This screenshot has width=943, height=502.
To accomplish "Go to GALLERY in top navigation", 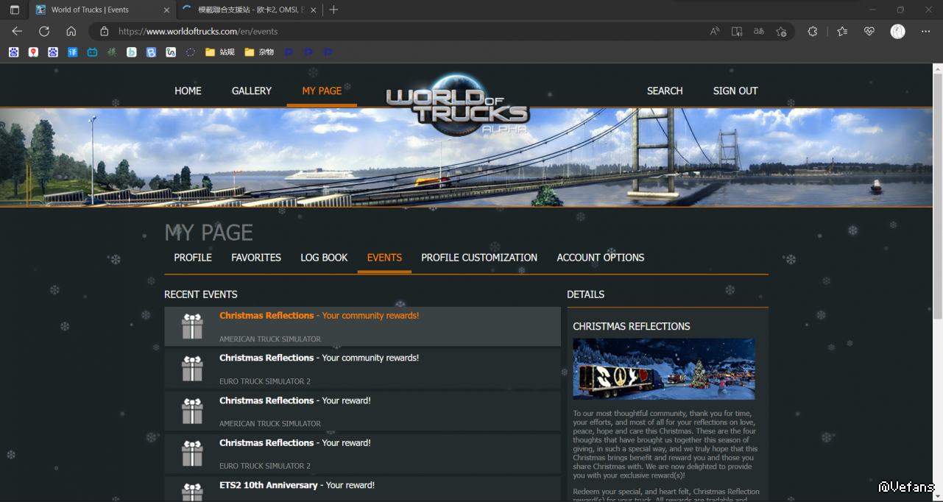I will click(x=252, y=91).
